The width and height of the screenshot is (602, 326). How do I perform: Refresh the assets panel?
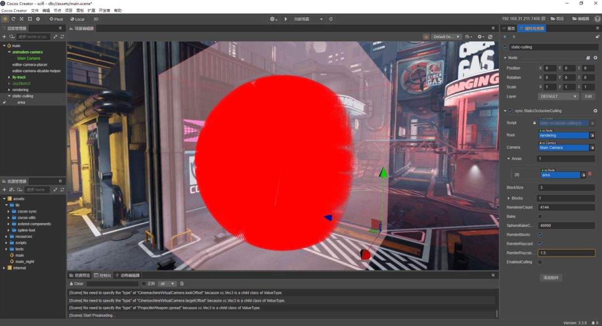[62, 190]
